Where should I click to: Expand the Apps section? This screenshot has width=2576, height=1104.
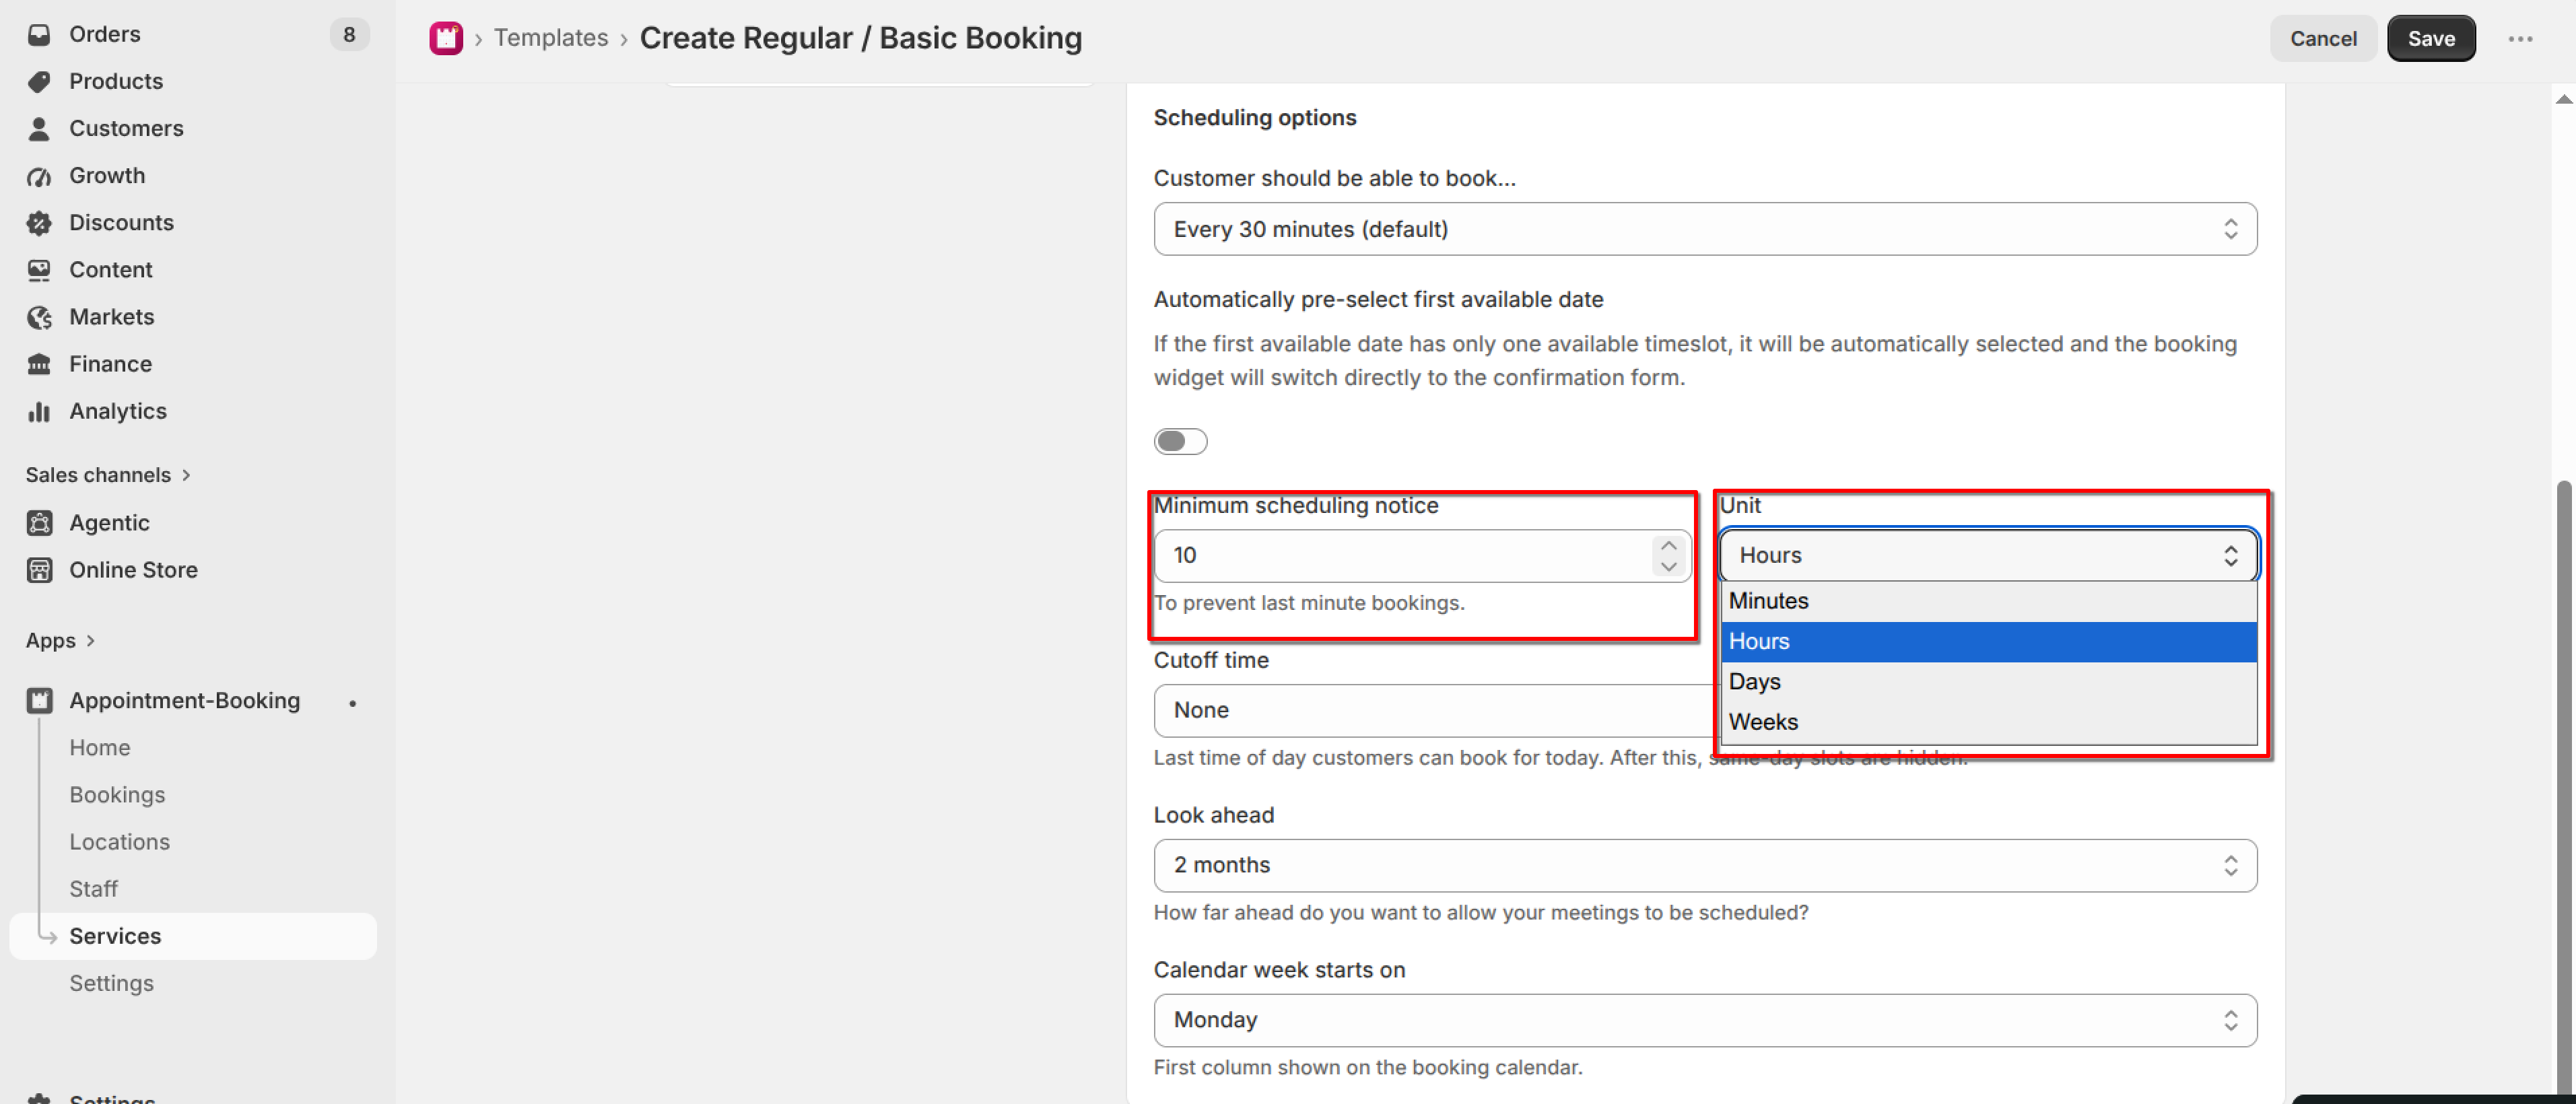60,640
